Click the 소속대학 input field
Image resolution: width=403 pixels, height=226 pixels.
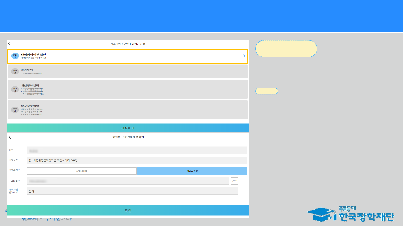128,181
